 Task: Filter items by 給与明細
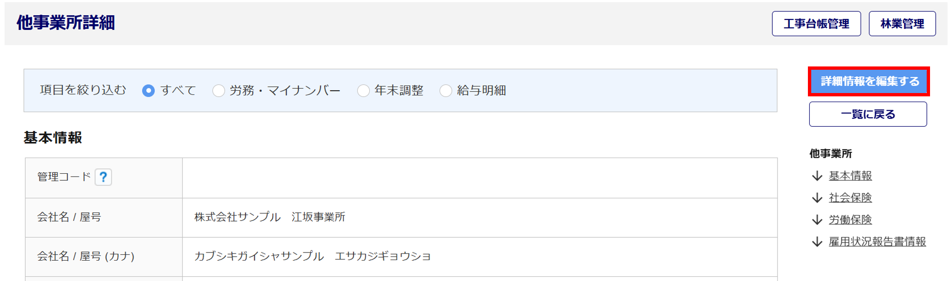tap(446, 91)
